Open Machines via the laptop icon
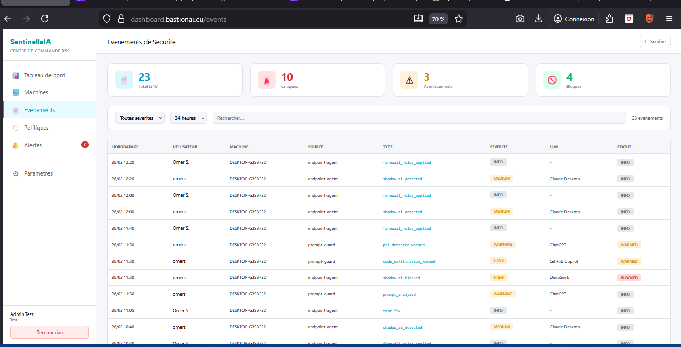Viewport: 681px width, 347px height. pyautogui.click(x=17, y=92)
